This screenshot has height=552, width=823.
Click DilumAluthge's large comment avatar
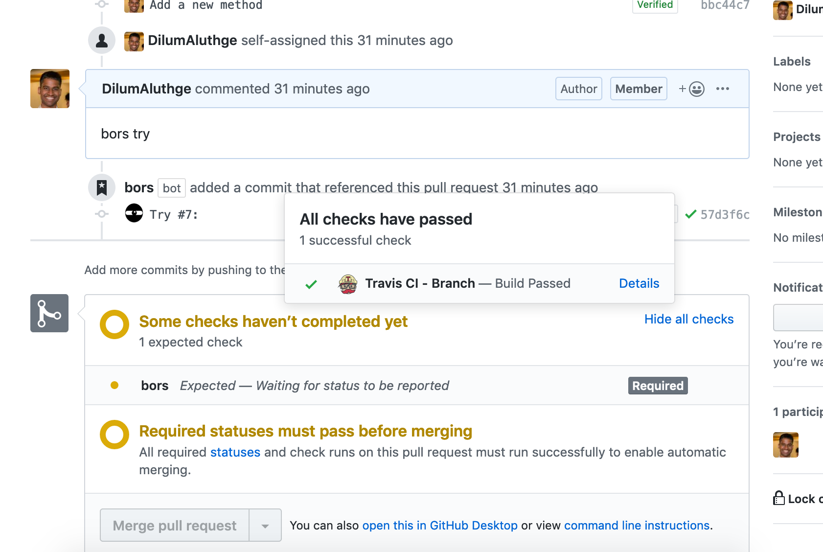click(x=50, y=89)
